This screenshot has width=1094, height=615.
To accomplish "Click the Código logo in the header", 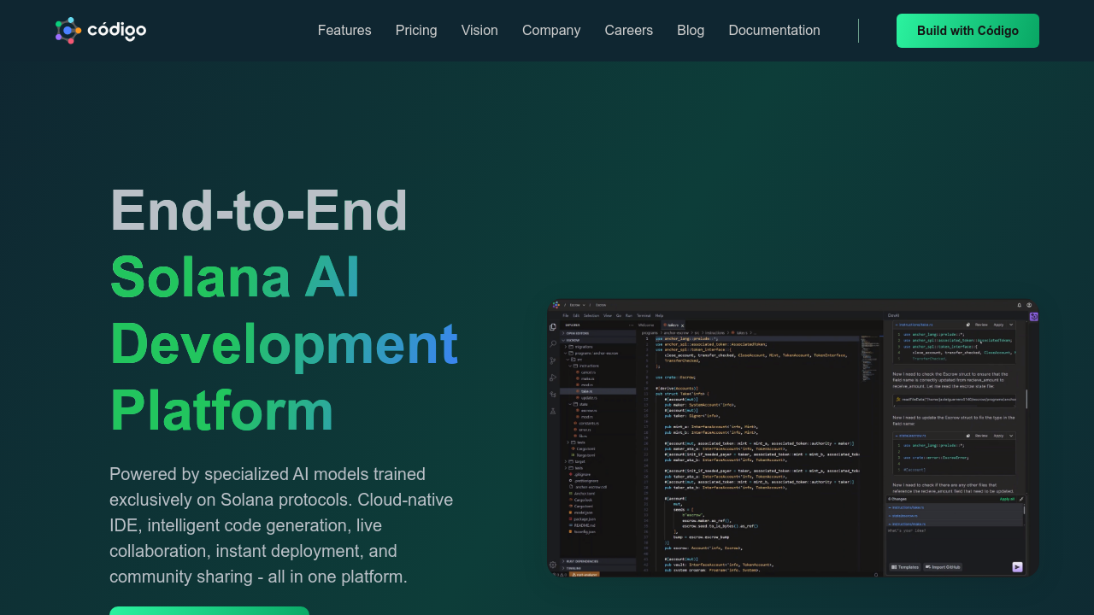I will click(x=101, y=31).
